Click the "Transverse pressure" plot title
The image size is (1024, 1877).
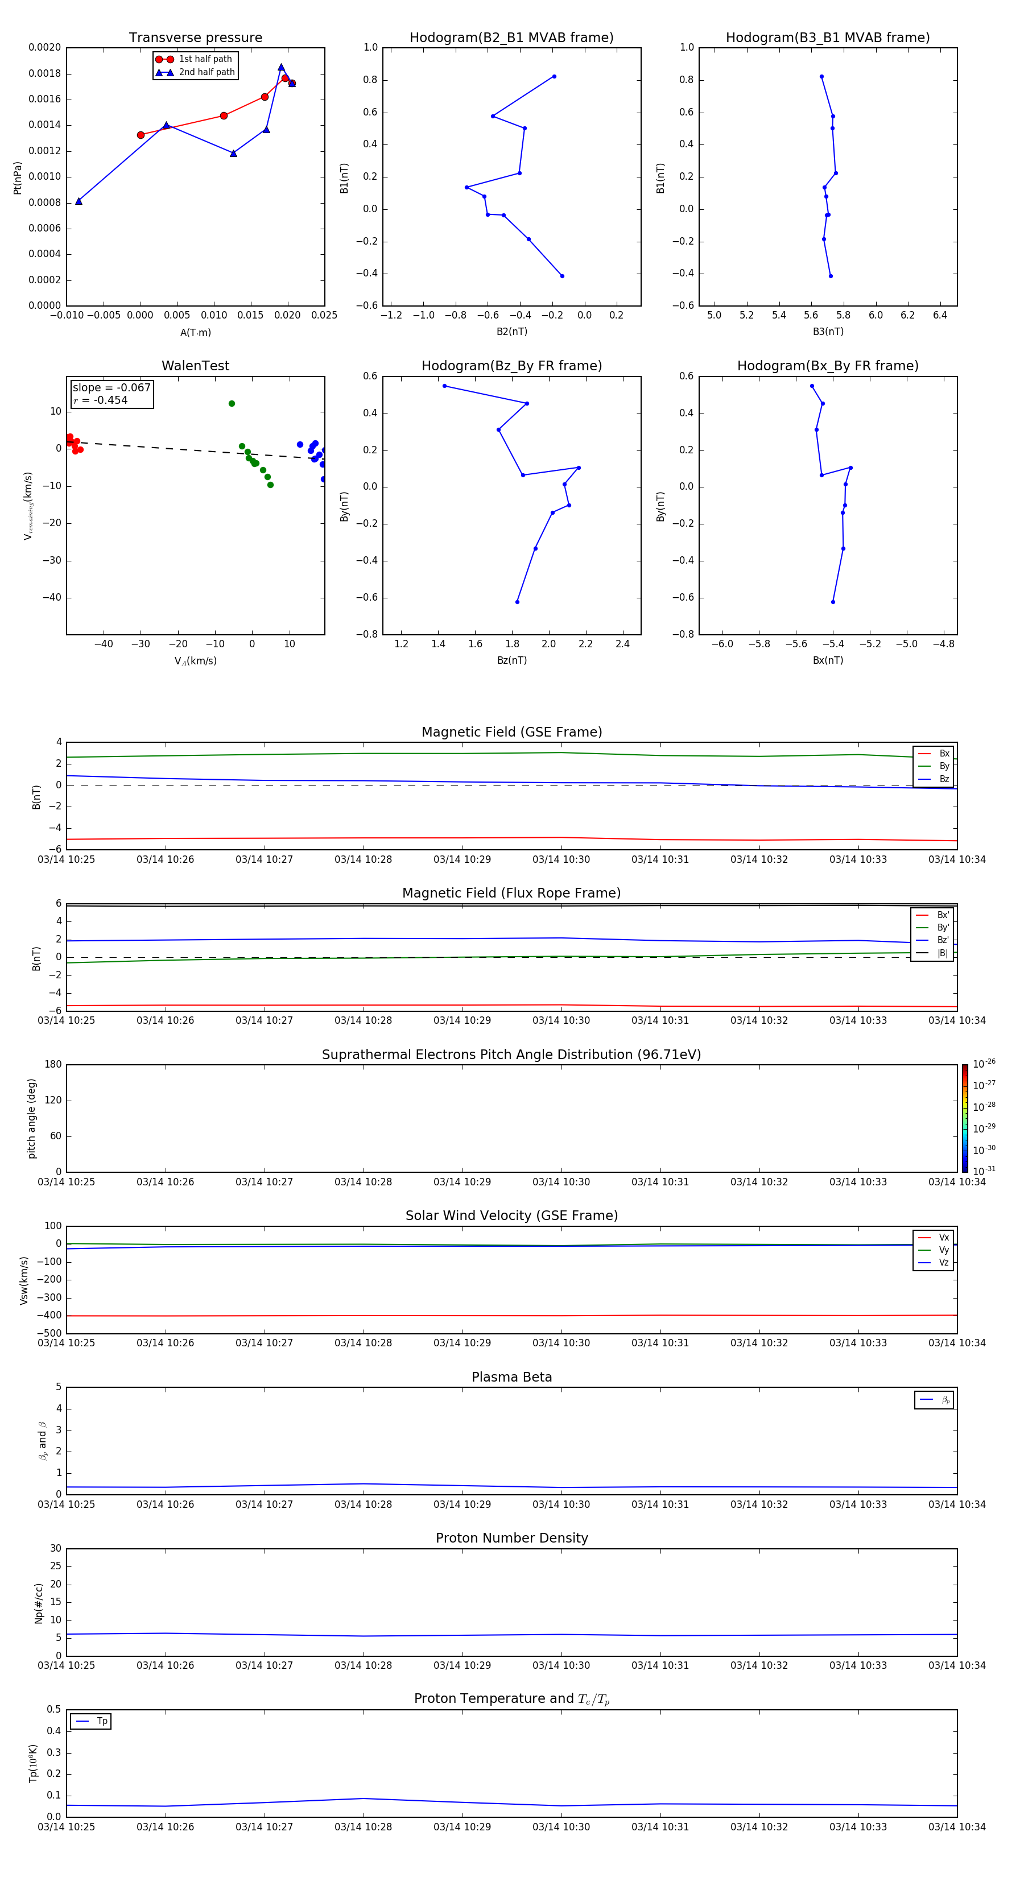click(x=195, y=38)
